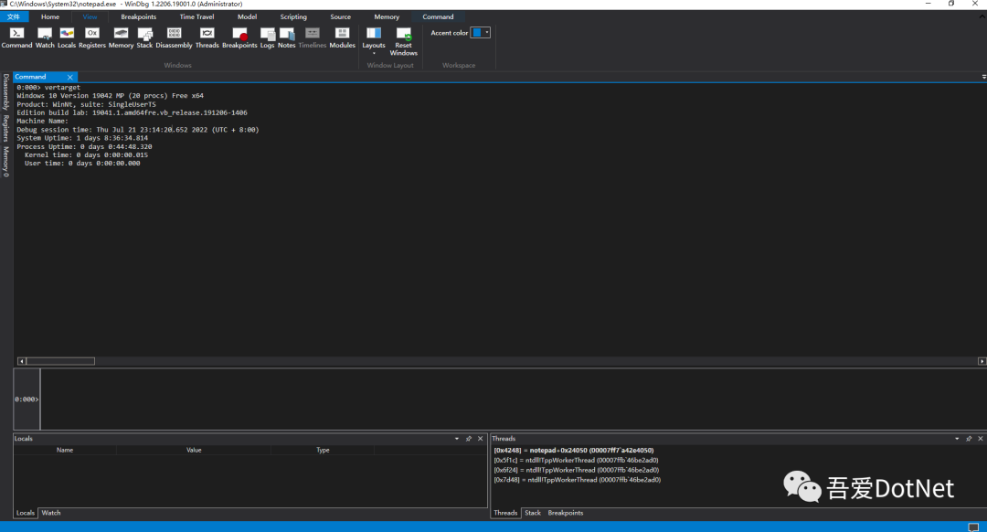Switch to the Home ribbon tab
Screen dimensions: 987x532
coord(50,17)
